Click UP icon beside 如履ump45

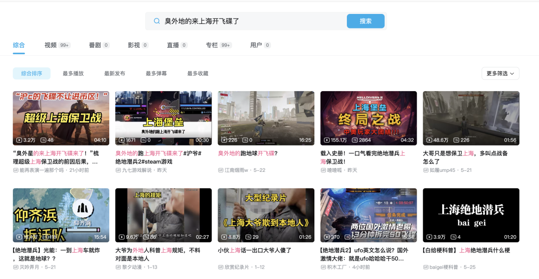pos(426,170)
